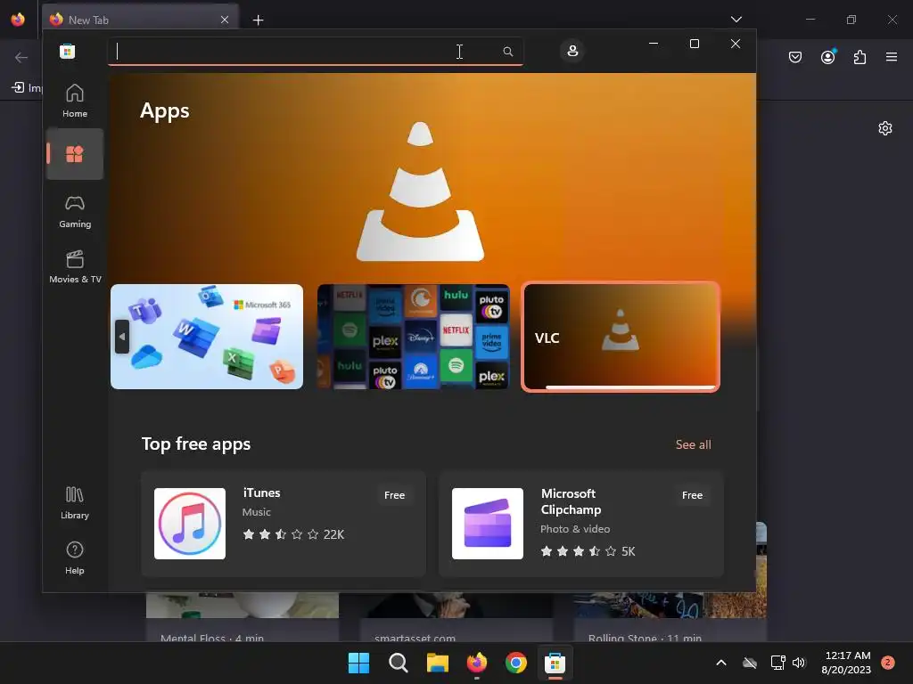This screenshot has height=684, width=913.
Task: Maximize the Microsoft Store window
Action: [x=694, y=44]
